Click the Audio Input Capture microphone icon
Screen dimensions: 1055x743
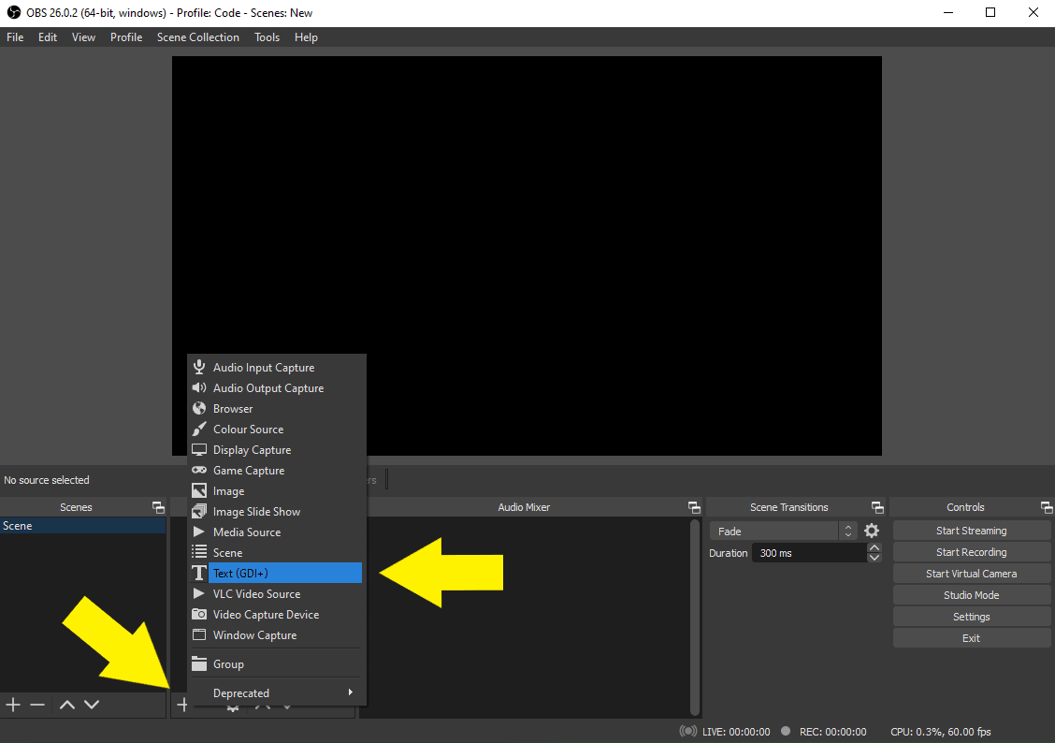(x=199, y=367)
